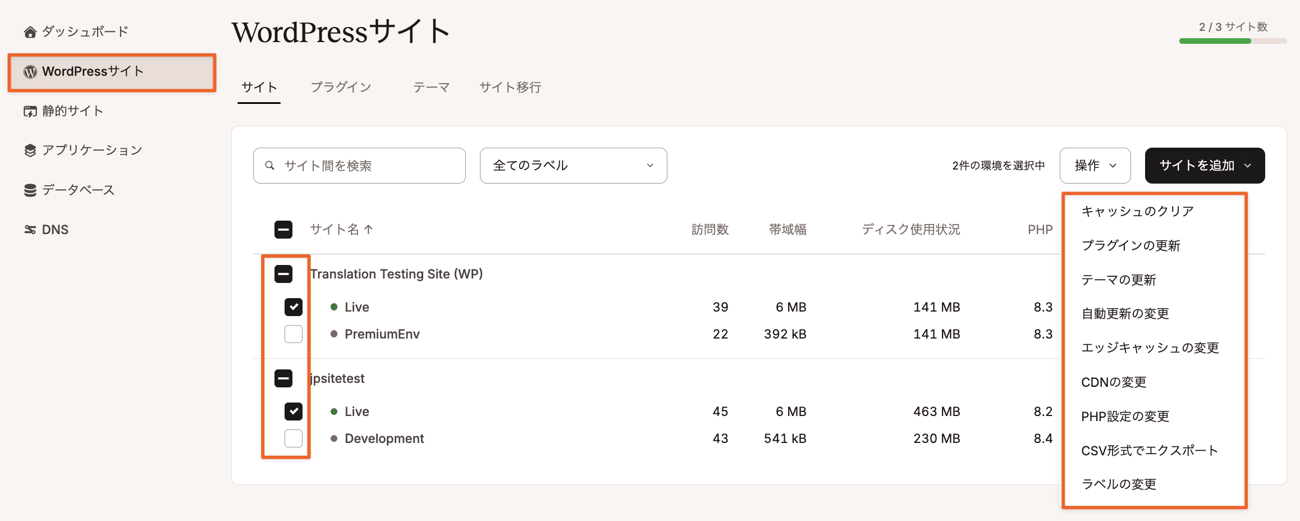
Task: Check the PremiumEnv environment checkbox
Action: click(294, 334)
